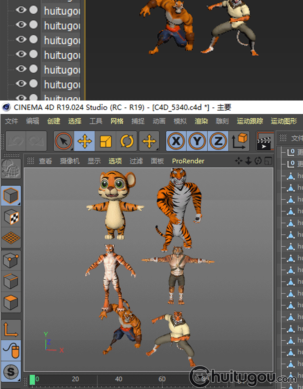Screen dimensions: 303x389
Task: Open the viewport 查看 dropdown menu
Action: tap(45, 161)
